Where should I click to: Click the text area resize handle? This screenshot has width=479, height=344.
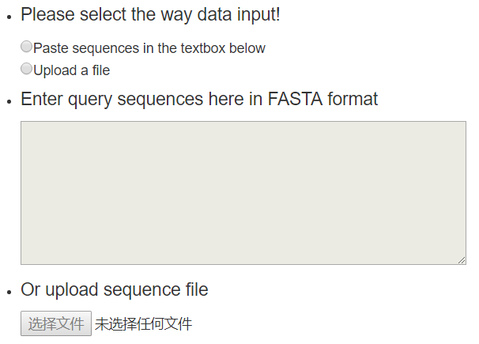click(x=462, y=260)
